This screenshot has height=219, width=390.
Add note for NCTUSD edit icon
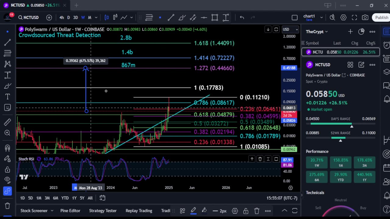[x=361, y=65]
